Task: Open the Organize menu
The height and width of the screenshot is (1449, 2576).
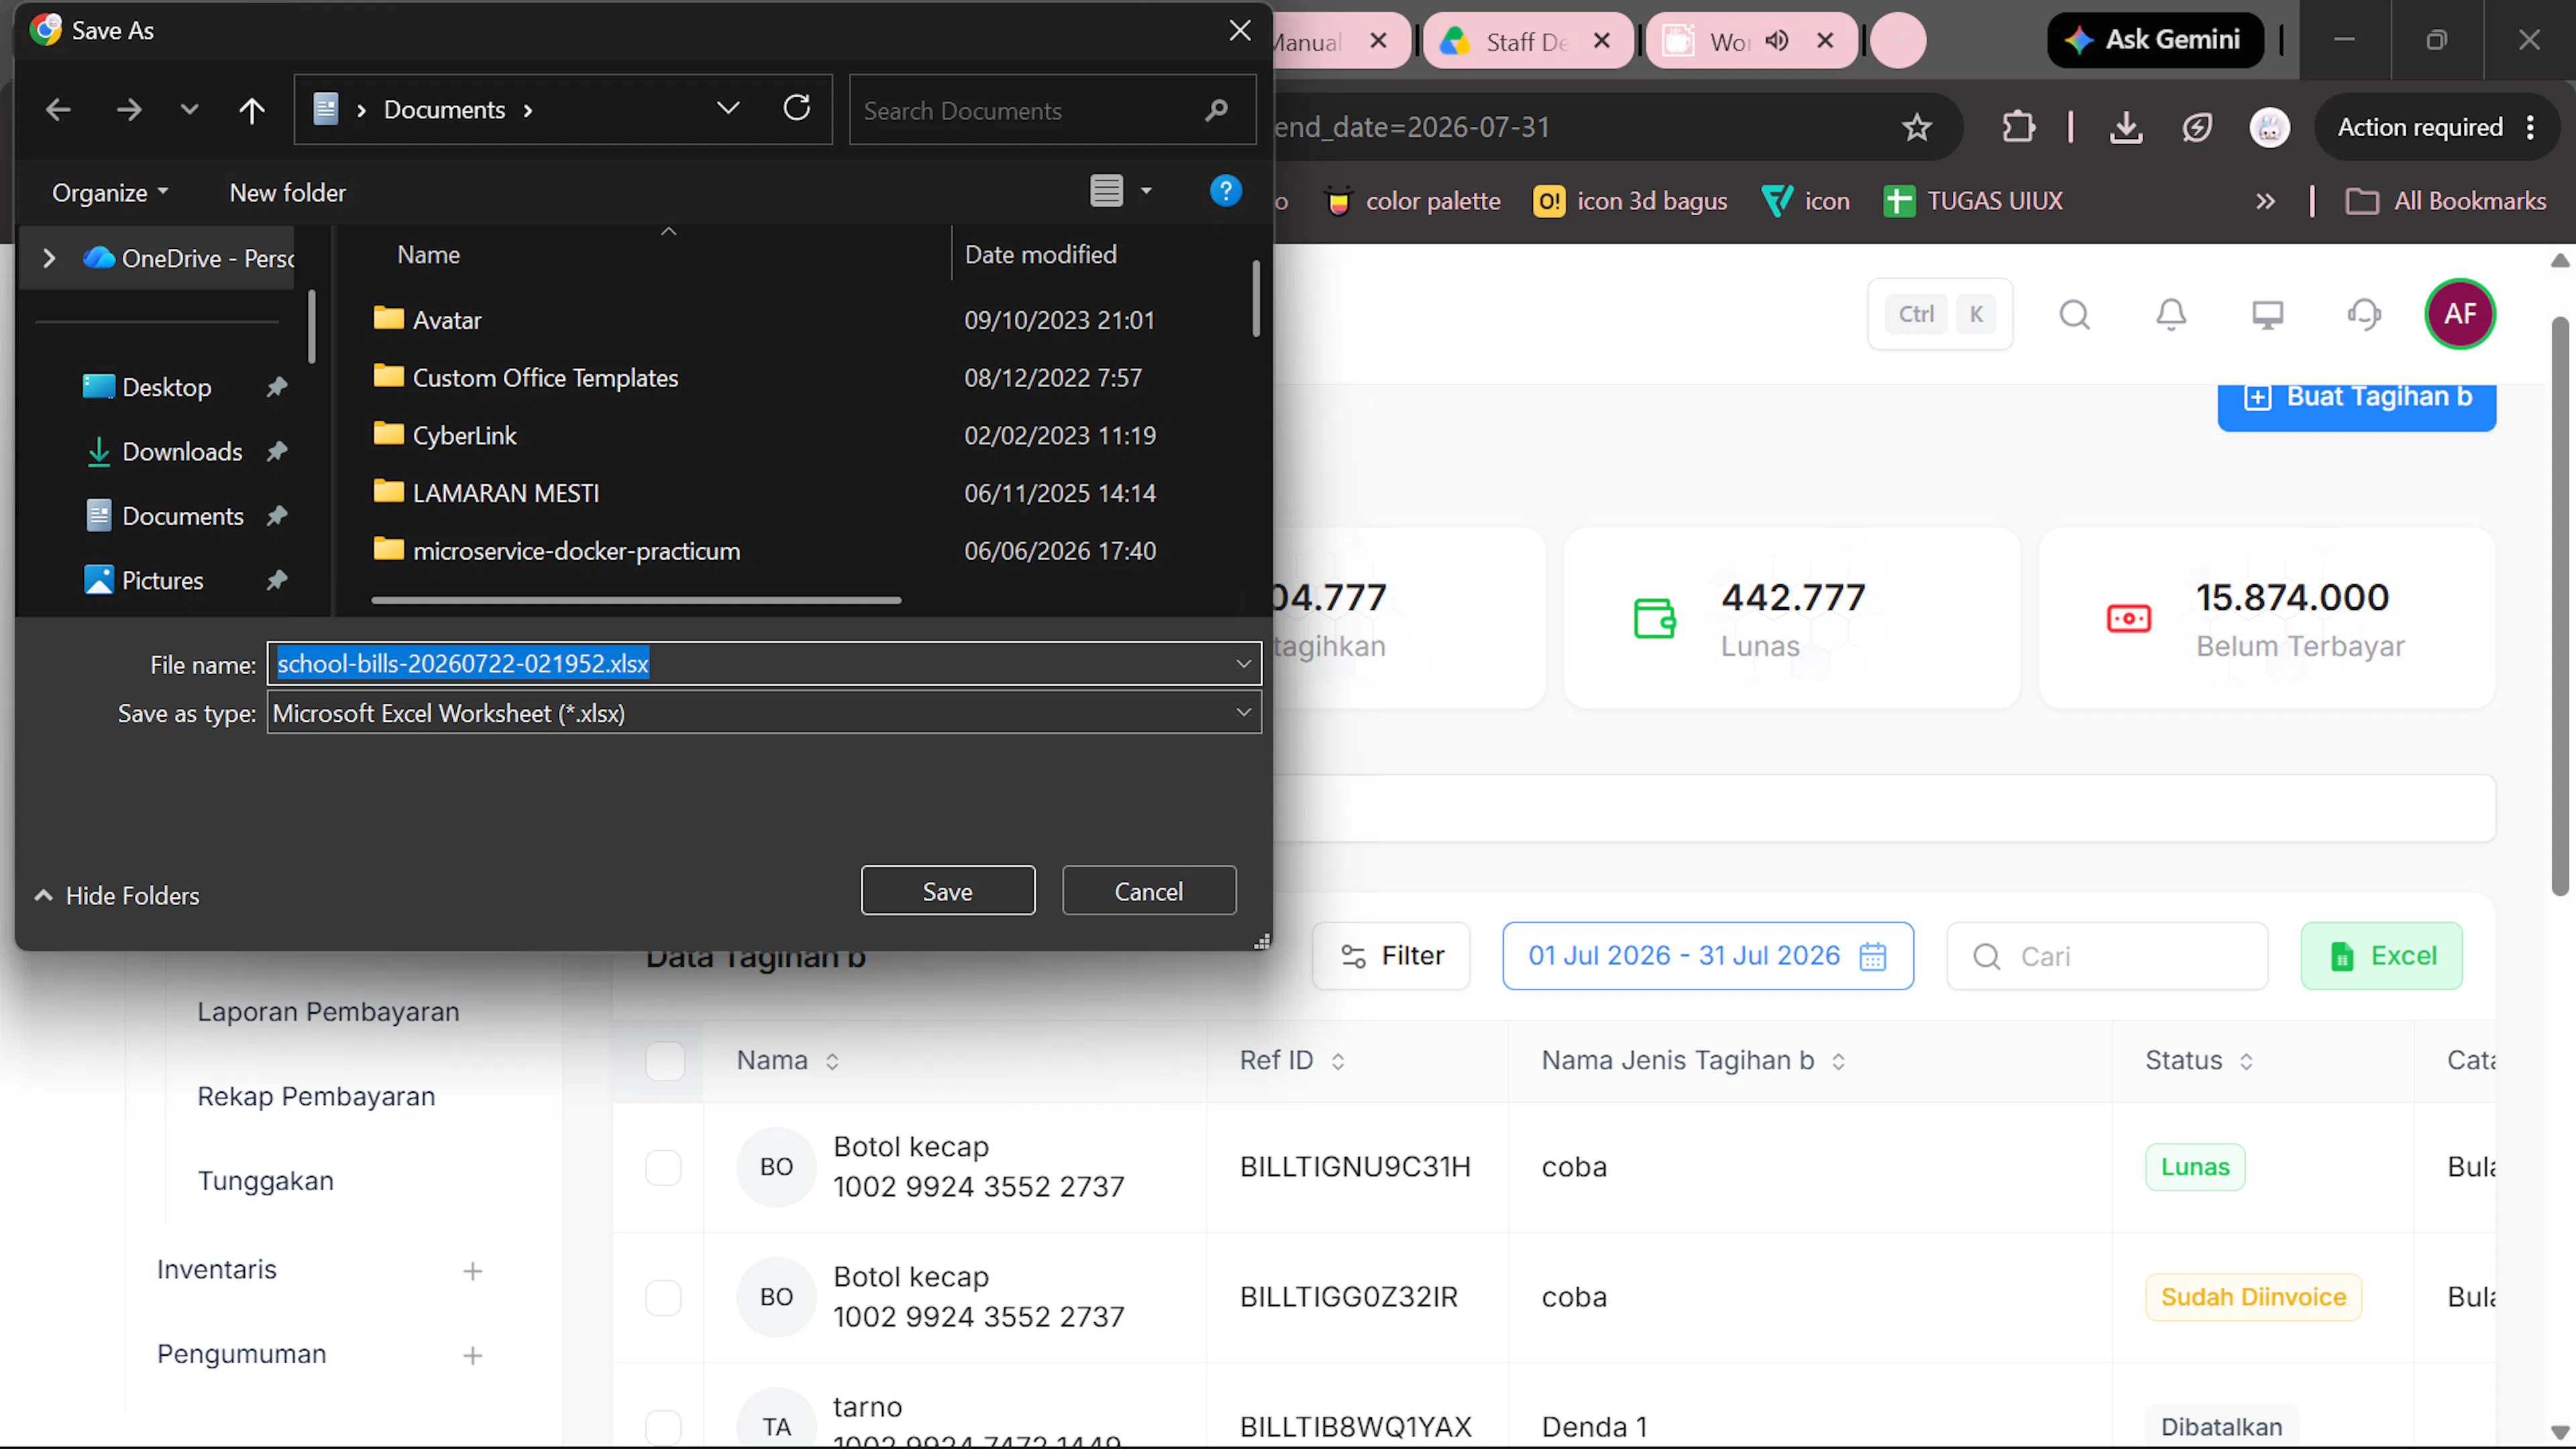Action: tap(110, 192)
